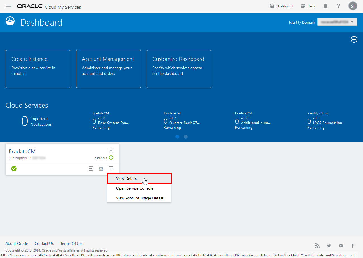363x258 pixels.
Task: Open the Contact Us footer link
Action: 44,243
